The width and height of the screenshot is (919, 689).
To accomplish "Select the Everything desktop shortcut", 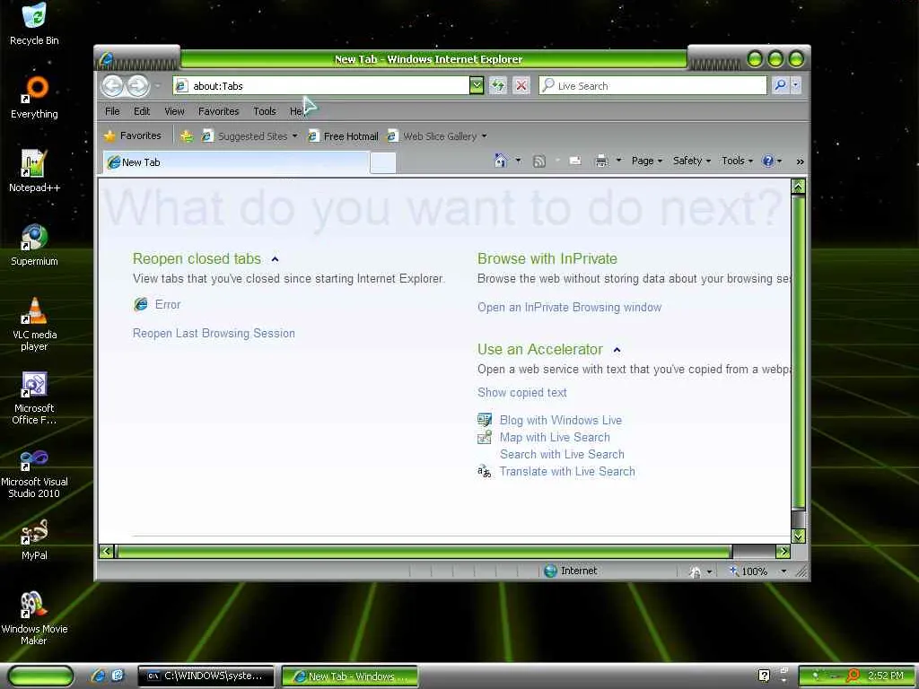I will [x=35, y=97].
